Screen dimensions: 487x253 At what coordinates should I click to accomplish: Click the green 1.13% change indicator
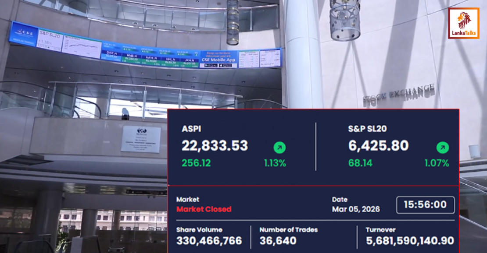pyautogui.click(x=274, y=163)
